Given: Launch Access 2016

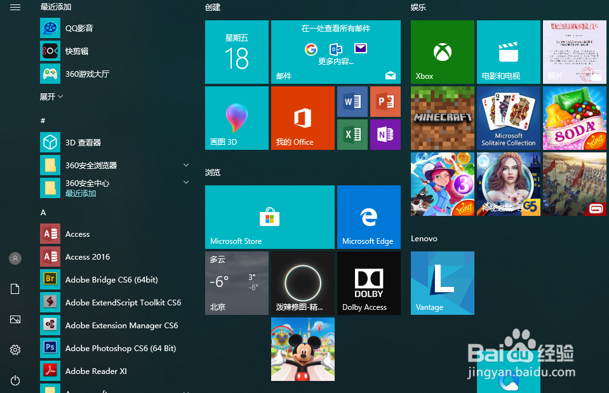Looking at the screenshot, I should [x=114, y=256].
